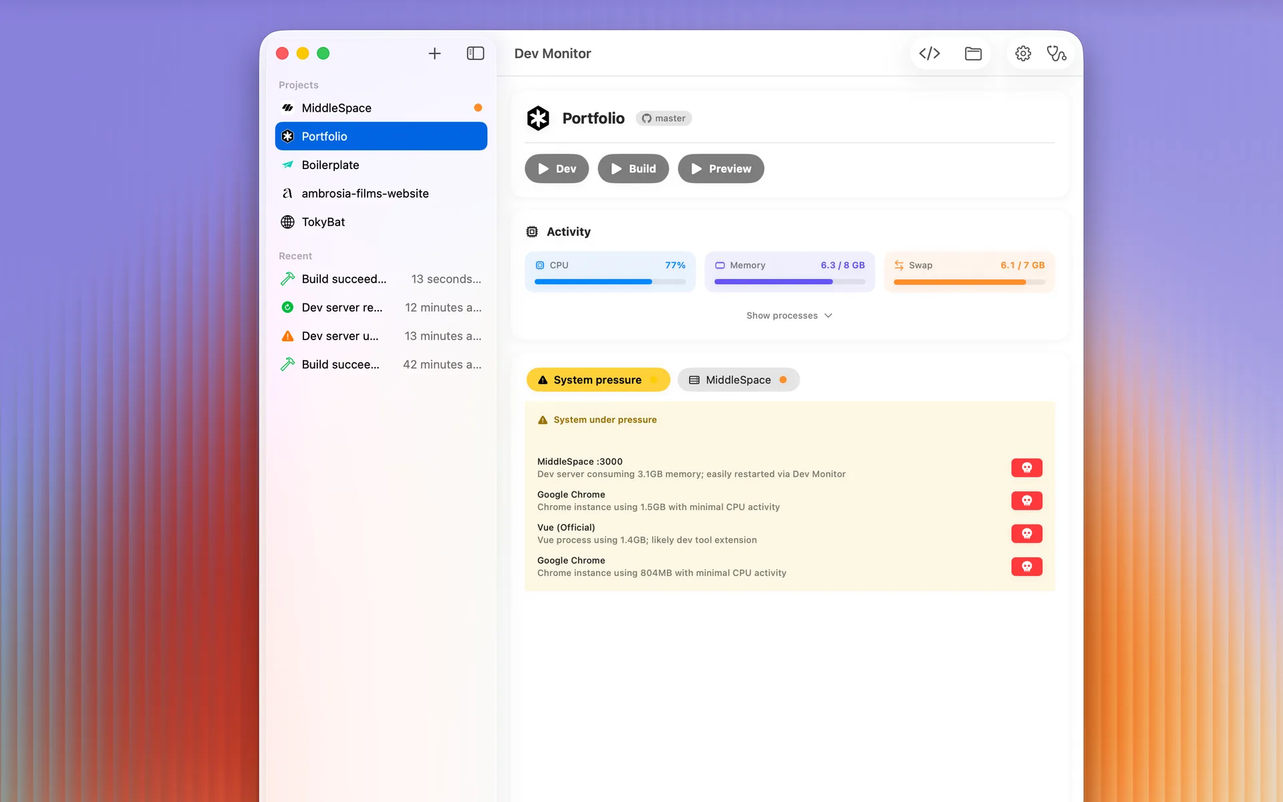The width and height of the screenshot is (1283, 802).
Task: Click the MiddleSpace orange status dot
Action: [478, 108]
